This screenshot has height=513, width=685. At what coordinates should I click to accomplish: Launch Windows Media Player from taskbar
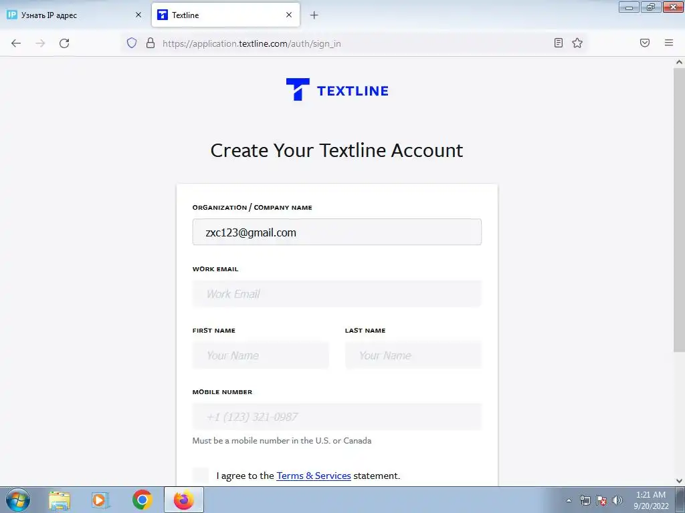100,500
